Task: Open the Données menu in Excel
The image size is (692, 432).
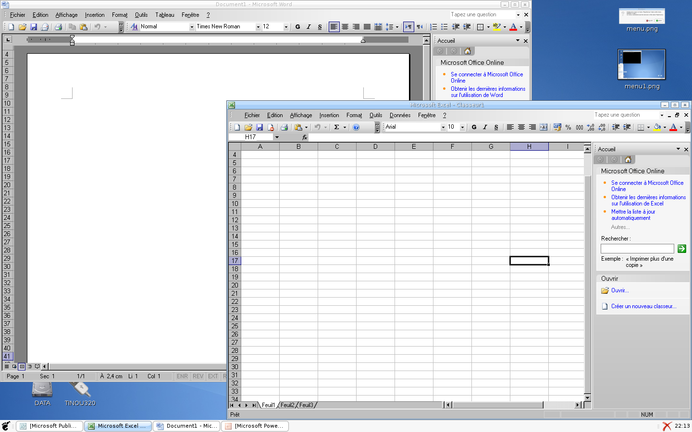Action: point(400,115)
